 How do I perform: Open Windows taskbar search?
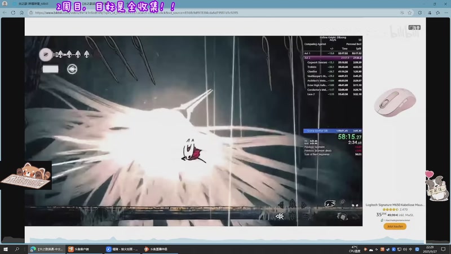click(x=17, y=249)
